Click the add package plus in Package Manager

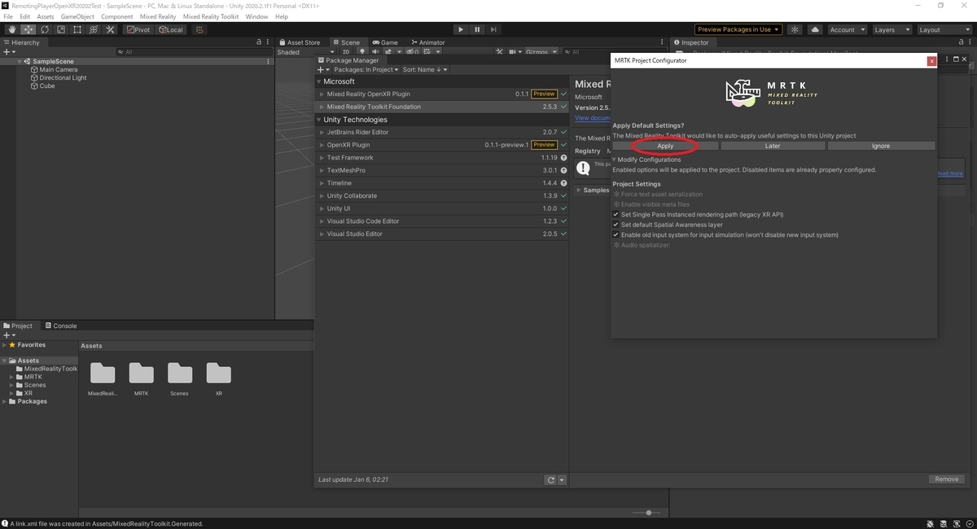point(322,70)
